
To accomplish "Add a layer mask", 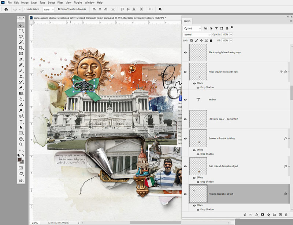I will click(262, 215).
